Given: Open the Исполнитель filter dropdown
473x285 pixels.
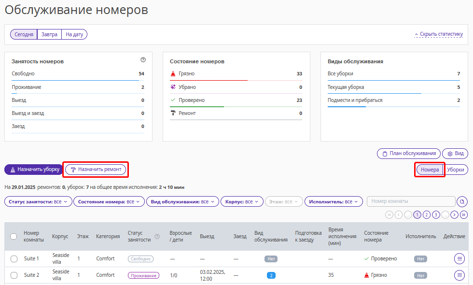Looking at the screenshot, I should click(x=334, y=202).
